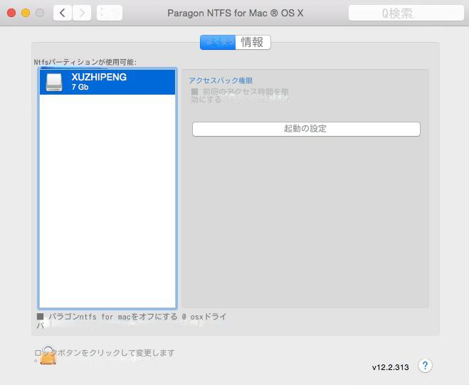Close the window with the red button
This screenshot has width=469, height=385.
(11, 13)
